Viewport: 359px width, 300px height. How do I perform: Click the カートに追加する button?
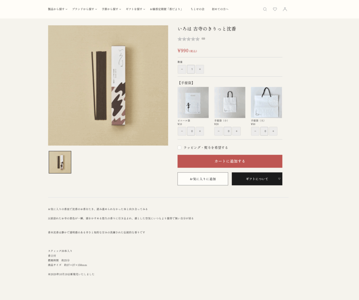coord(230,161)
